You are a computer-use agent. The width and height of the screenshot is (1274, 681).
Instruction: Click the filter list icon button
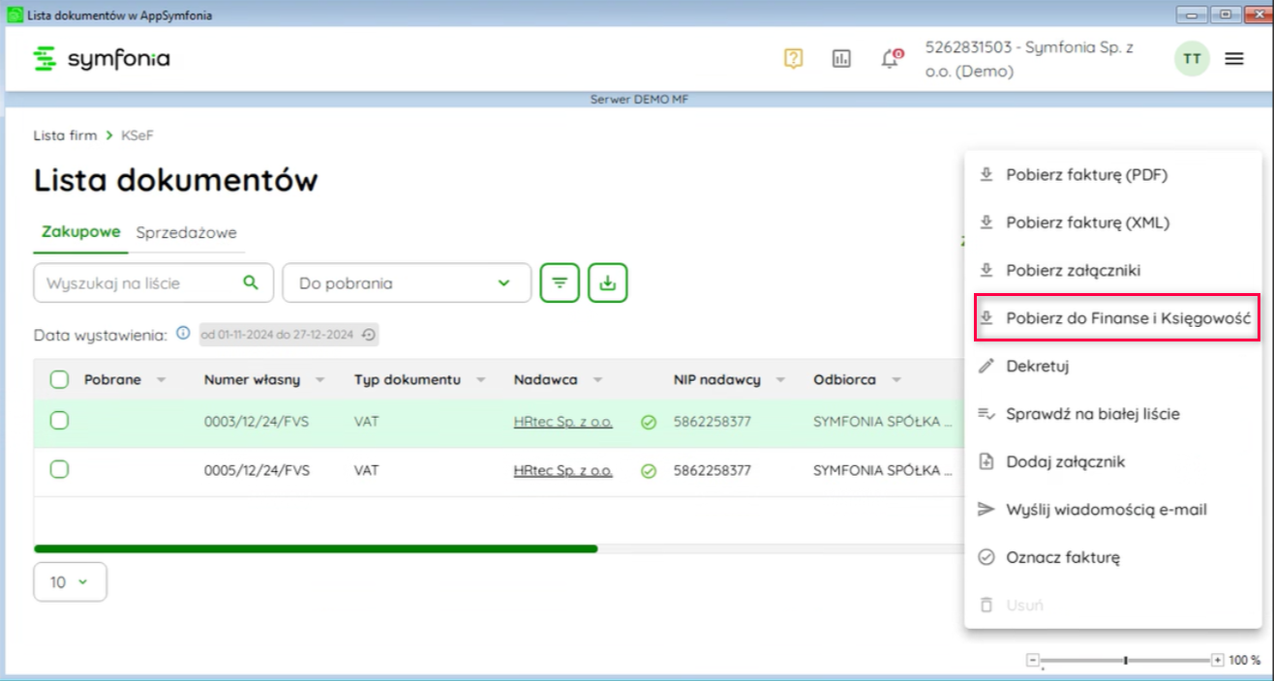[560, 283]
